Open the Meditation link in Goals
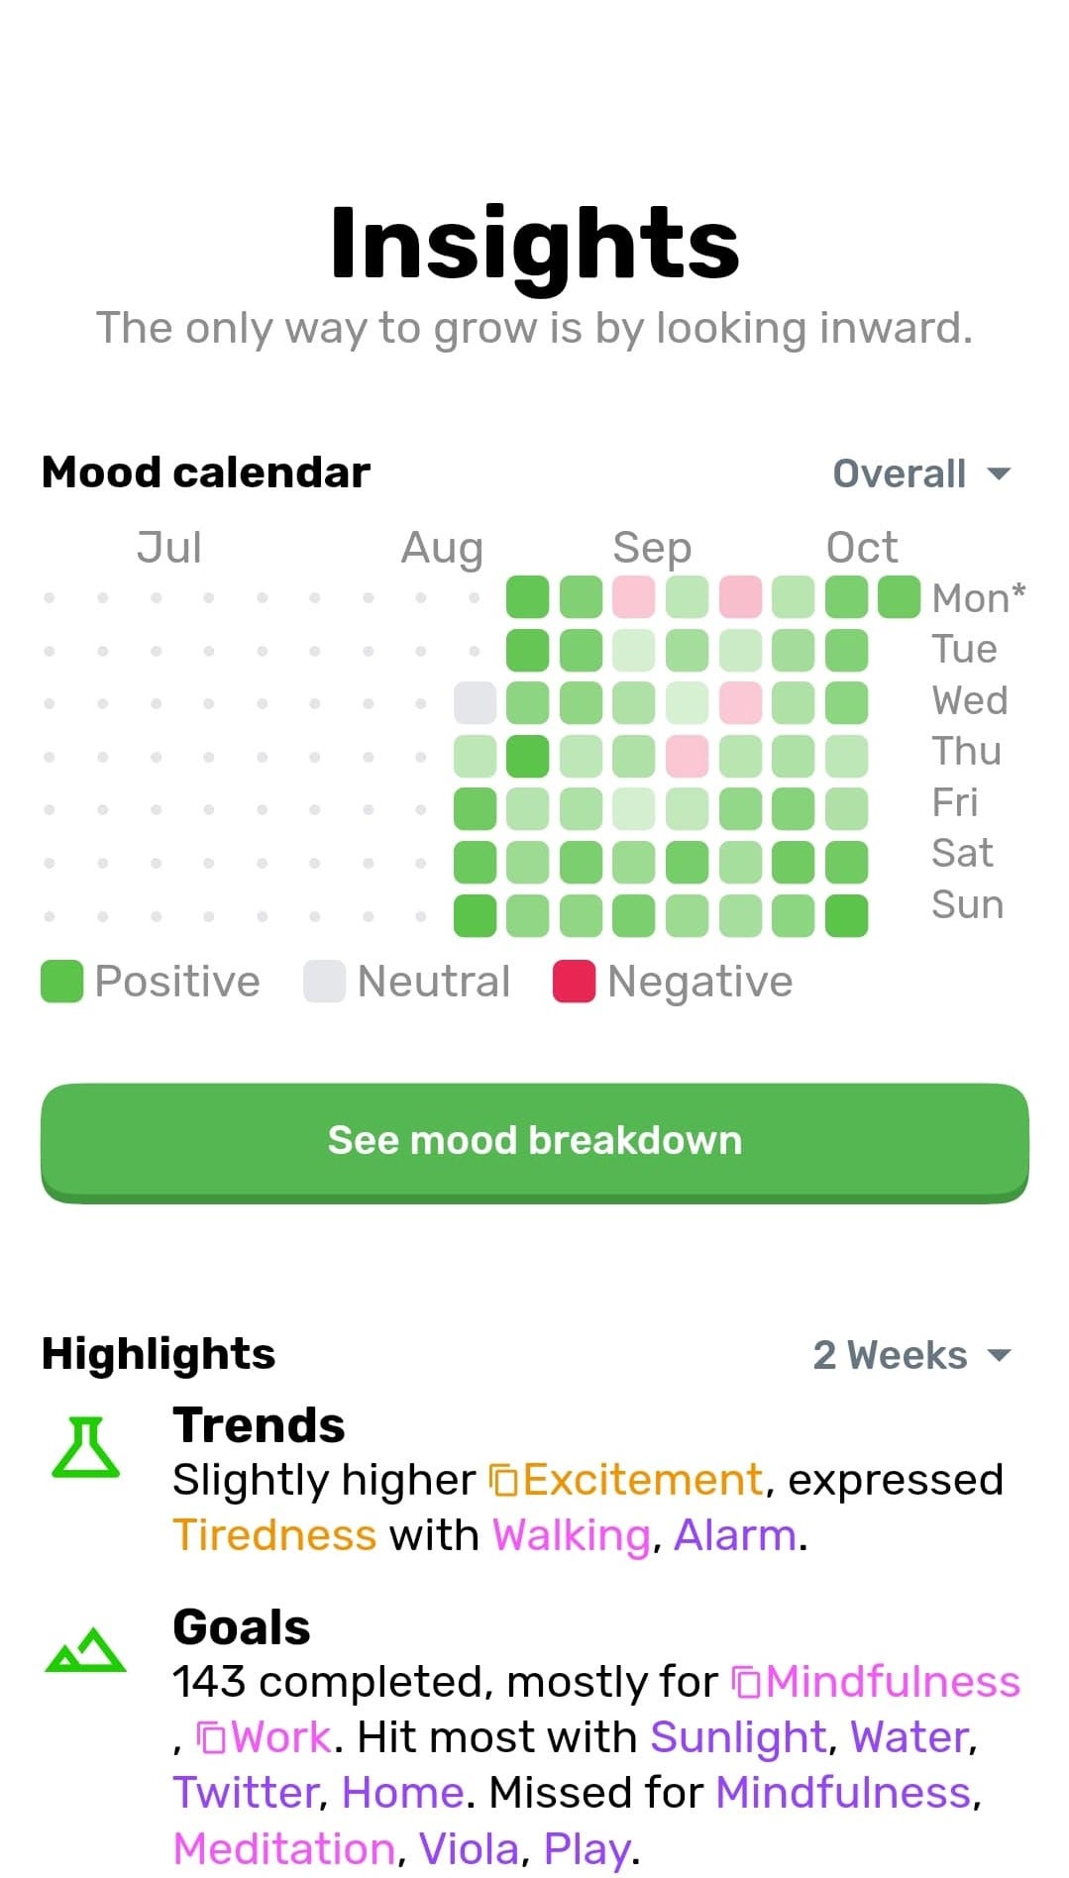Image resolution: width=1069 pixels, height=1878 pixels. pos(284,1848)
